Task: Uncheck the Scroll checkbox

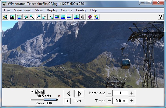Action: [x=32, y=91]
